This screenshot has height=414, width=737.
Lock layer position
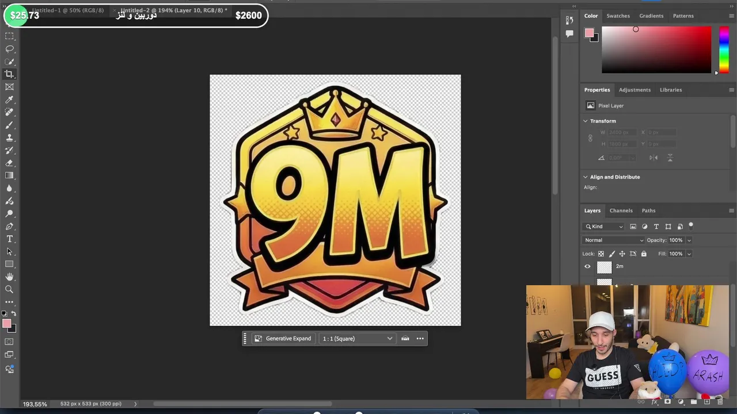point(622,254)
